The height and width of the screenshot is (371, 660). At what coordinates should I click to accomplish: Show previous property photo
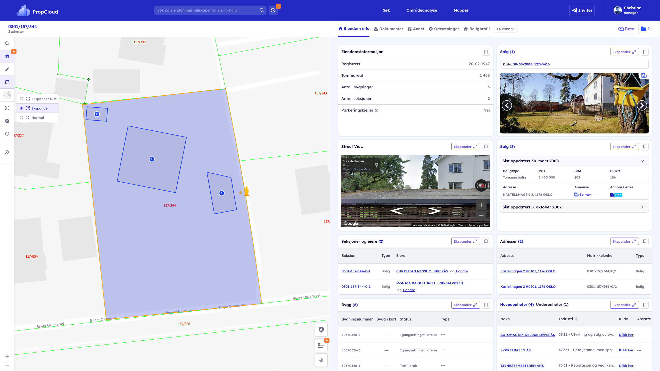(507, 105)
